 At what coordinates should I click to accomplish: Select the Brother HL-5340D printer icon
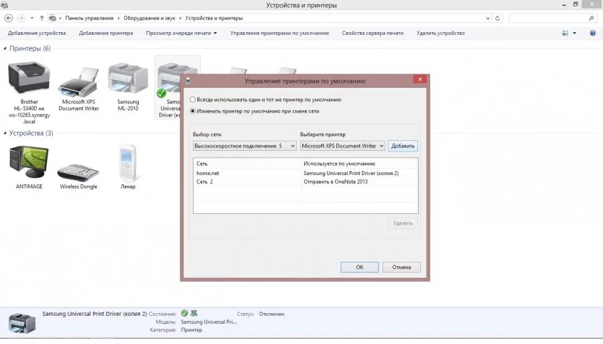pyautogui.click(x=29, y=78)
